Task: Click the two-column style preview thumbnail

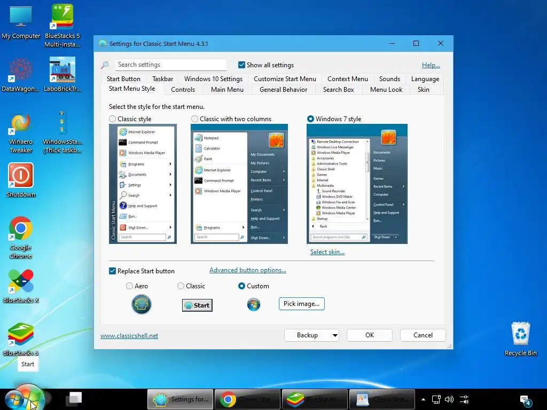Action: (x=239, y=184)
